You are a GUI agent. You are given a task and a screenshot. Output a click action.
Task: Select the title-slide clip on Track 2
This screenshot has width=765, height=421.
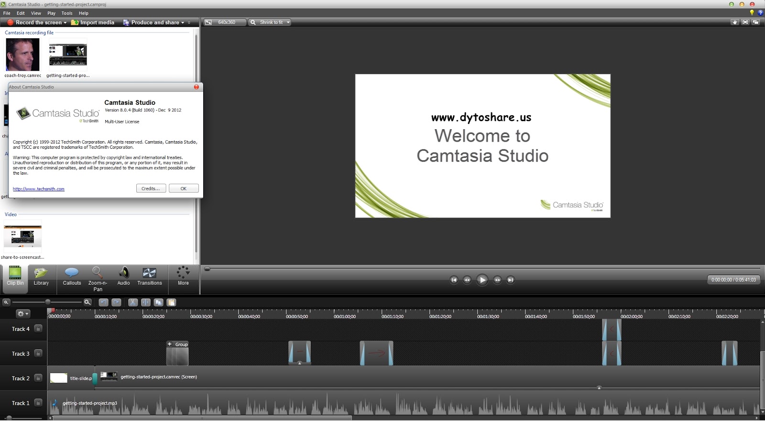tap(71, 378)
